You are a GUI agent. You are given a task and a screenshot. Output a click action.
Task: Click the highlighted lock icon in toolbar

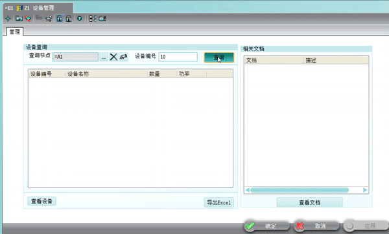[59, 19]
